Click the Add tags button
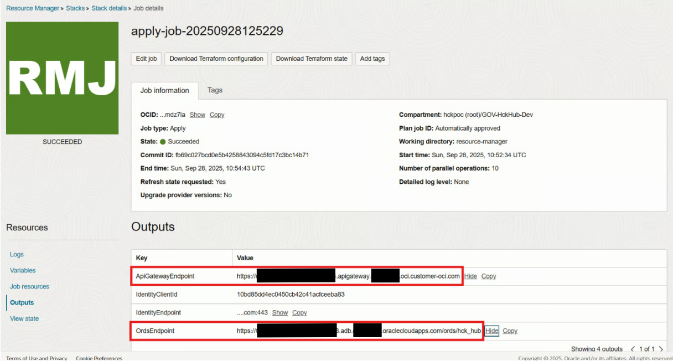 372,59
